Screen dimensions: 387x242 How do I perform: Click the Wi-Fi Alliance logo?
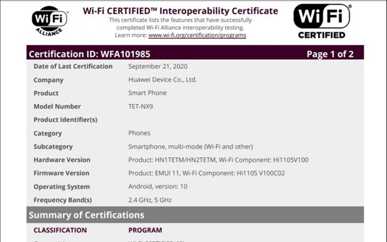click(x=50, y=21)
